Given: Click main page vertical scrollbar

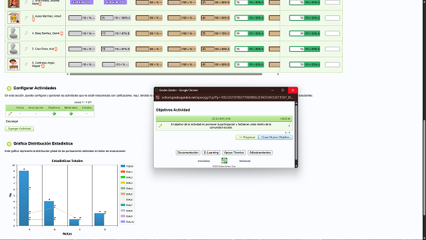Looking at the screenshot, I should pyautogui.click(x=424, y=167).
